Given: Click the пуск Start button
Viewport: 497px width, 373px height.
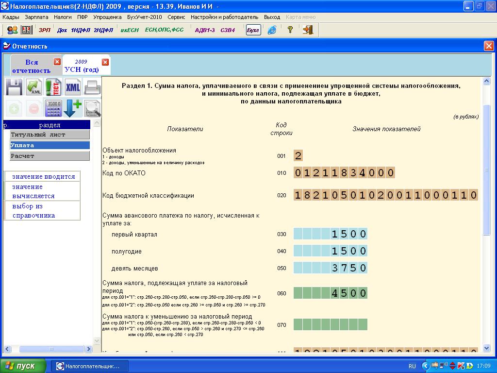Looking at the screenshot, I should [x=22, y=366].
